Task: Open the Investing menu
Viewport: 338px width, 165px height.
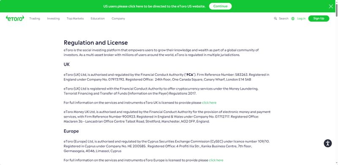Action: (53, 19)
